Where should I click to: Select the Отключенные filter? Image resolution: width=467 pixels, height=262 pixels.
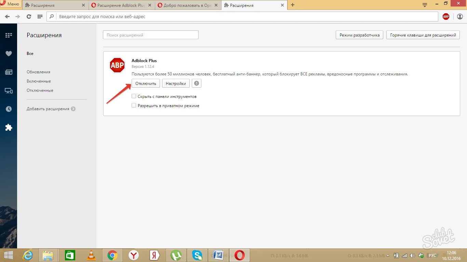point(40,90)
